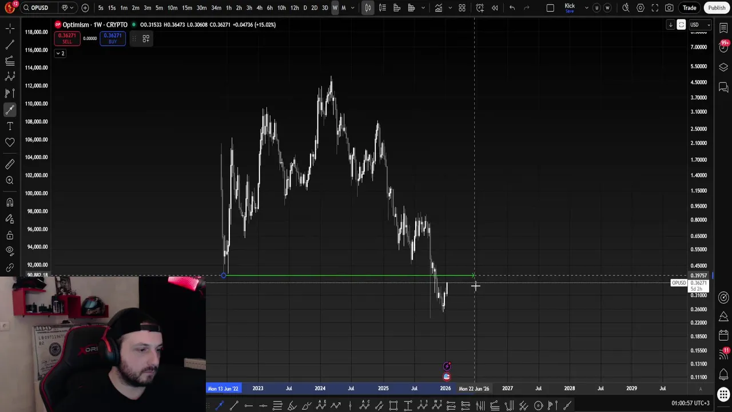Start bar replay with the rewind icon
Screen dimensions: 732x412
click(495, 8)
